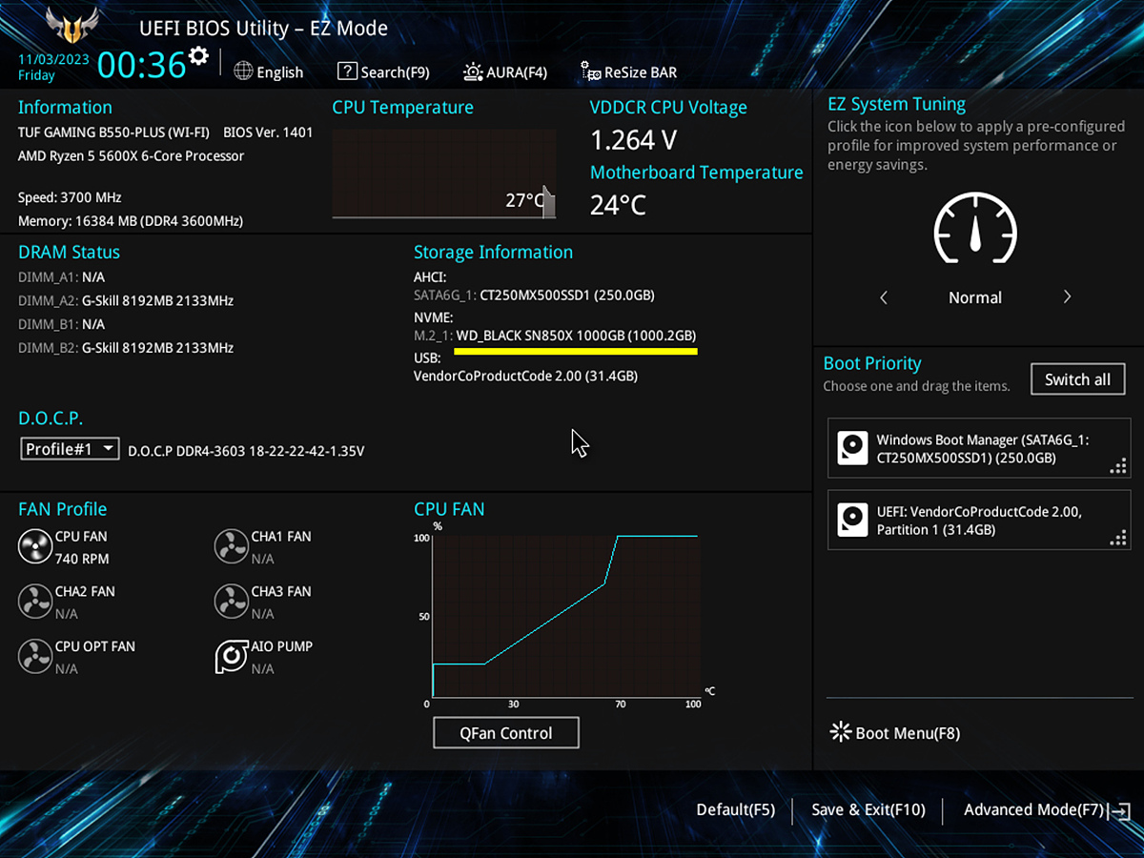Toggle ReSize BAR option
1144x858 pixels.
[629, 71]
